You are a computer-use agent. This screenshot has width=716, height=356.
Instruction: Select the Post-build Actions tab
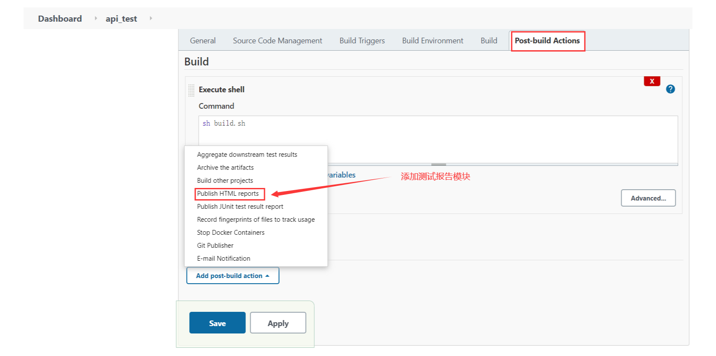[547, 41]
